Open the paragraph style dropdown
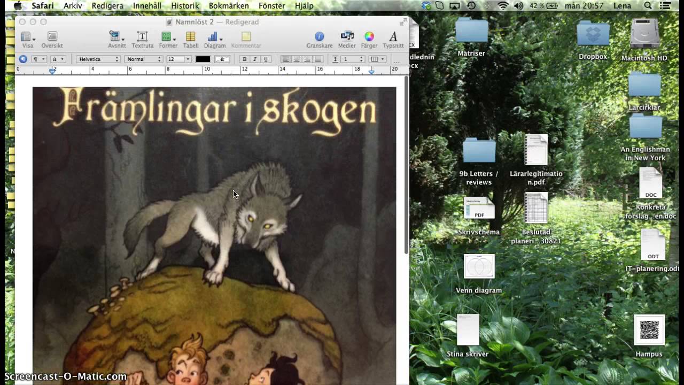Viewport: 684px width, 385px height. click(39, 59)
